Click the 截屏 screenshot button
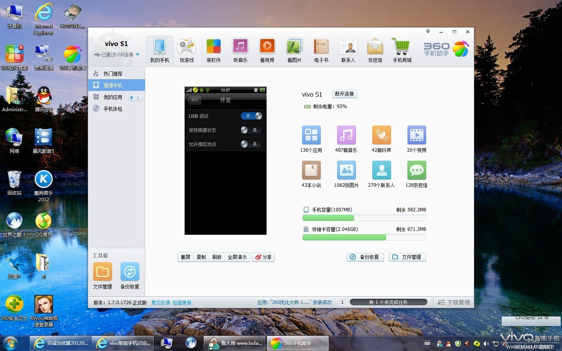Viewport: 562px width, 351px height. [x=186, y=257]
